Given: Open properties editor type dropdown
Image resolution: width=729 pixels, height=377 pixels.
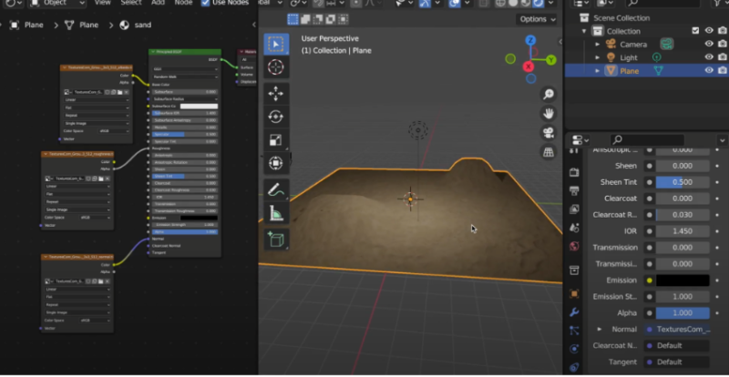Looking at the screenshot, I should 580,140.
